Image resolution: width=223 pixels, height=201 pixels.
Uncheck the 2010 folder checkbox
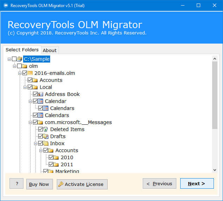click(x=51, y=157)
